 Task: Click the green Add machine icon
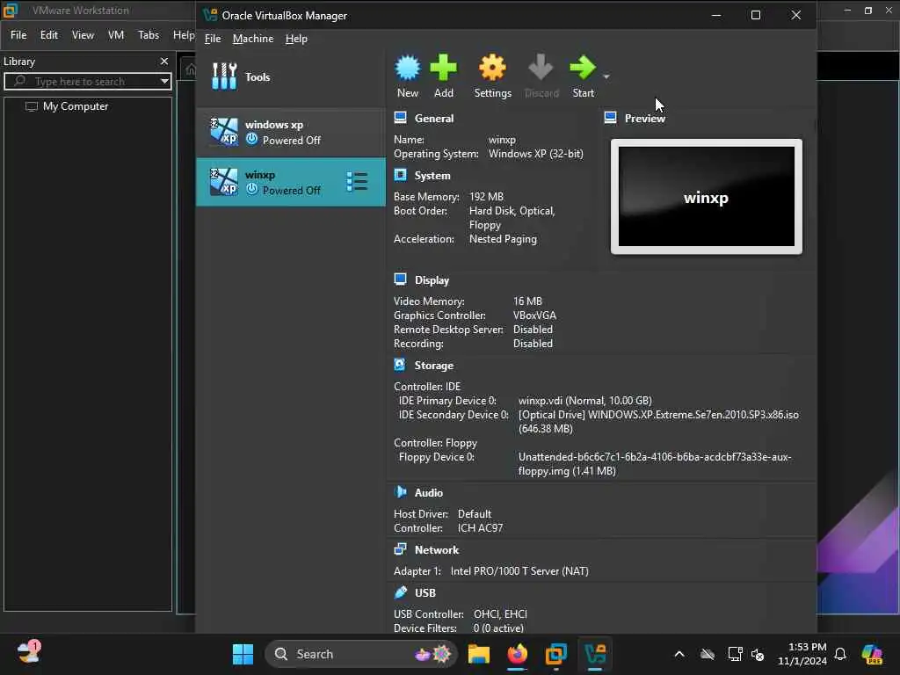[443, 68]
